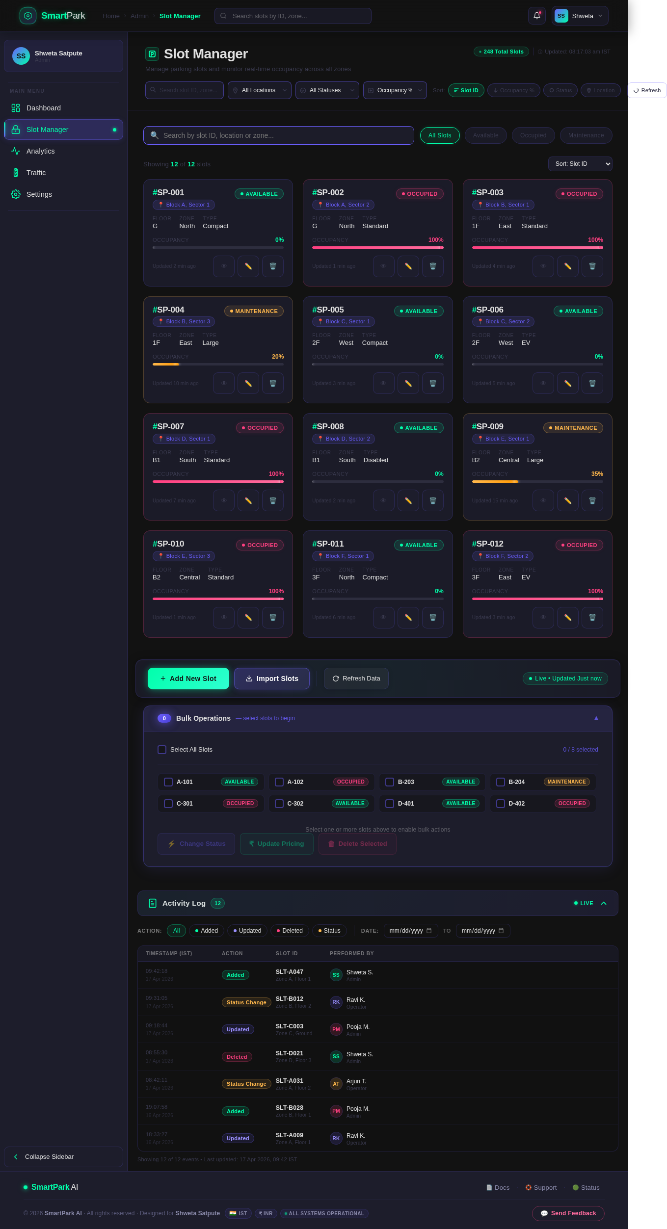Open the notifications bell
This screenshot has width=667, height=1229.
click(x=536, y=16)
